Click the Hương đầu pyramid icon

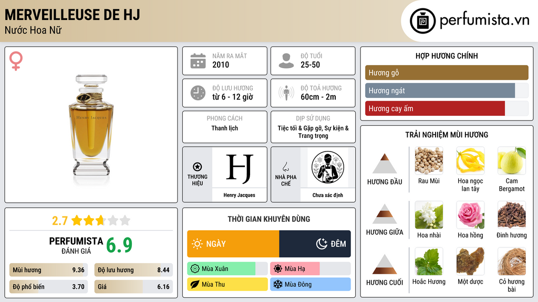pos(385,164)
